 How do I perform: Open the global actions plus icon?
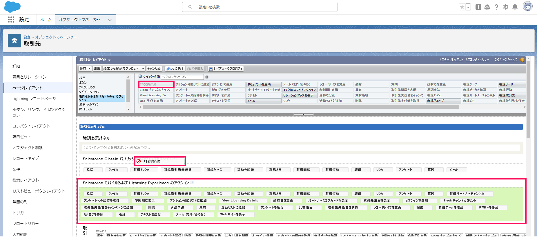point(478,7)
